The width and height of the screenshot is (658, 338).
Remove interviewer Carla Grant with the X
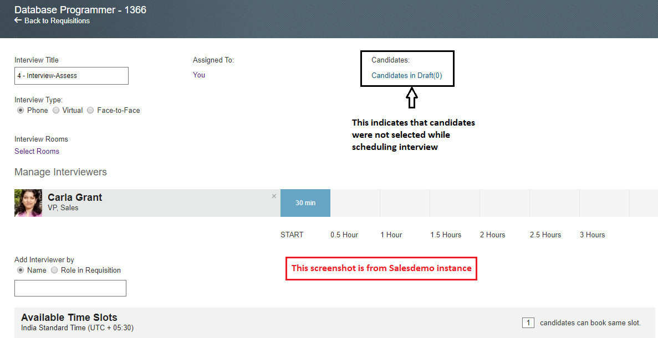coord(274,196)
